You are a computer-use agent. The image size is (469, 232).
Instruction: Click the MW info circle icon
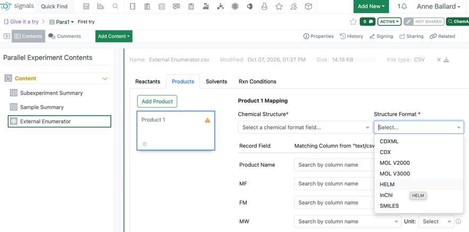point(458,221)
